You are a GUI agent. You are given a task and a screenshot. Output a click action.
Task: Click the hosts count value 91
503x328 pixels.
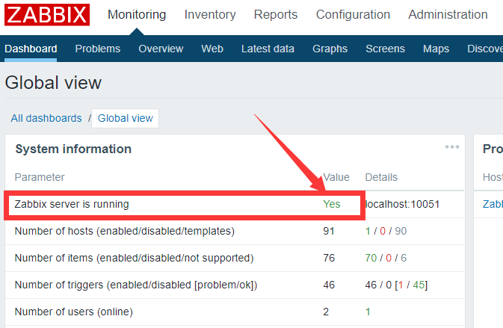(329, 231)
